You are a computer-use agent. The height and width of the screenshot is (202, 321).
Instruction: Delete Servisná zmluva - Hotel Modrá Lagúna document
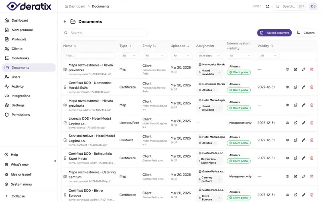coord(312,140)
